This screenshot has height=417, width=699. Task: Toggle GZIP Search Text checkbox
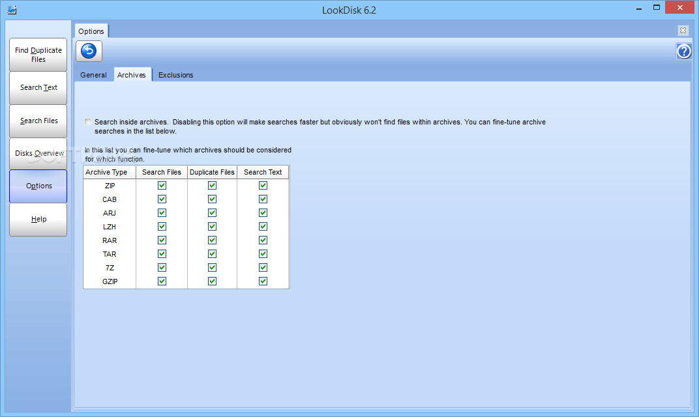click(263, 281)
